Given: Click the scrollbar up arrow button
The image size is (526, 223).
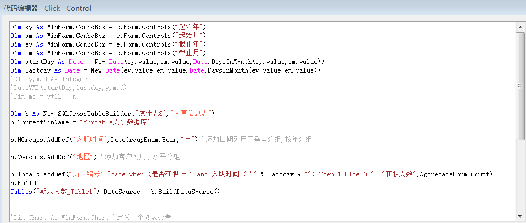Looking at the screenshot, I should (520, 27).
